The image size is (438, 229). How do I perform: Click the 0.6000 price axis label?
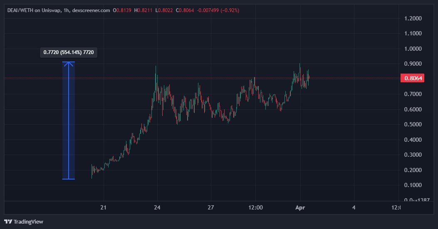point(413,109)
